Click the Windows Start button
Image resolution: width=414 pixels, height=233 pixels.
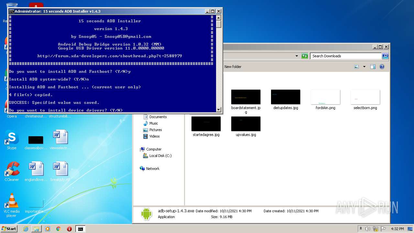pos(9,229)
